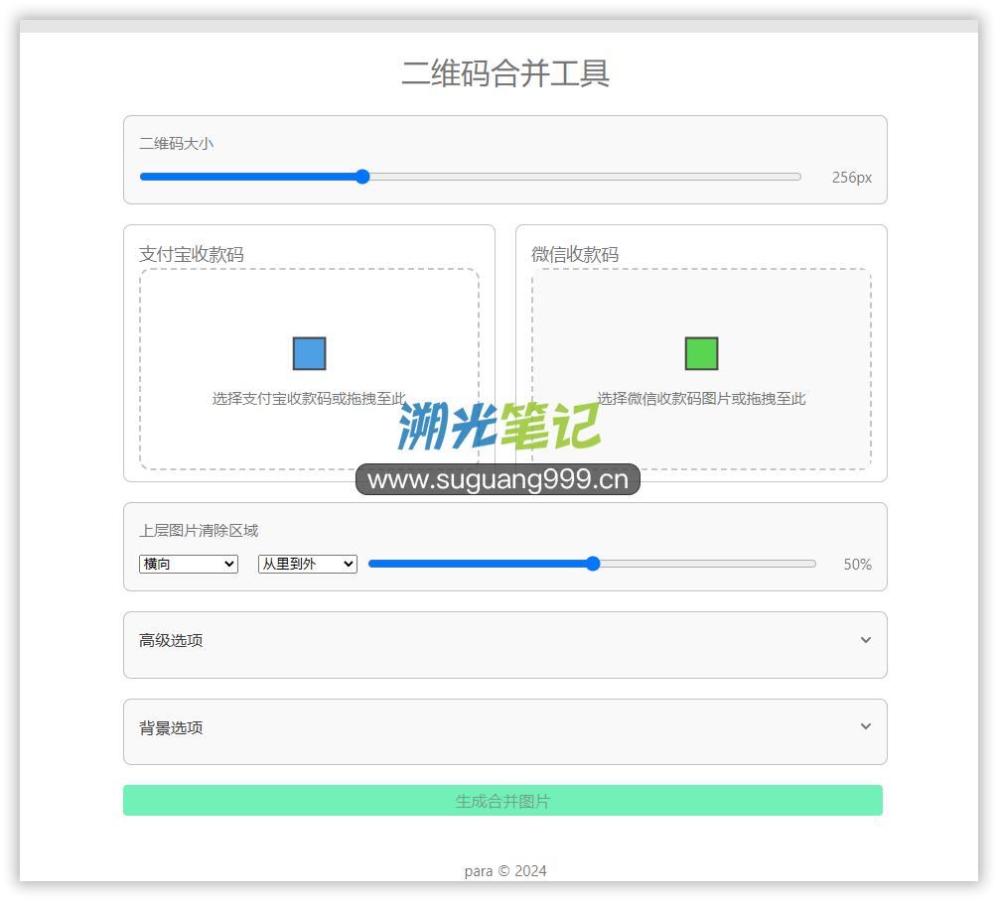Open the 从里到外 dropdown
This screenshot has width=998, height=901.
tap(308, 564)
